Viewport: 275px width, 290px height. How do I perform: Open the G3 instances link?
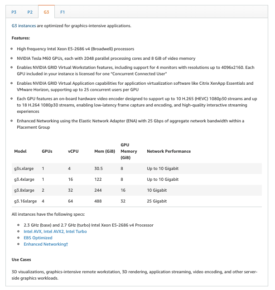coord(24,26)
